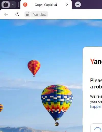Screen dimensions: 102x132
Task: Click the paragraph beginning with "We're s"
Action: click(x=96, y=101)
